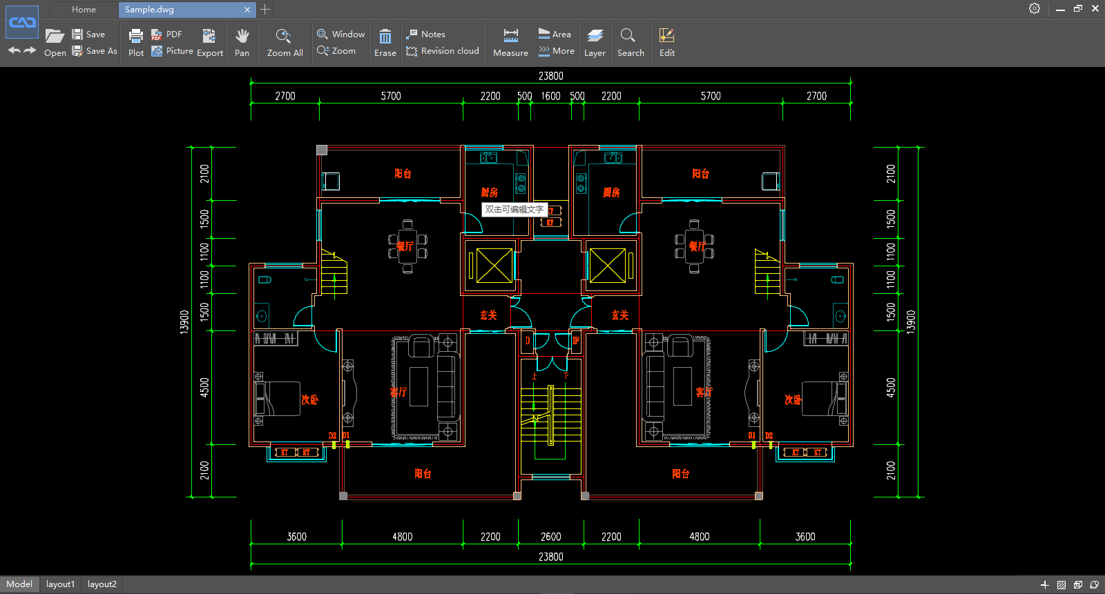Open a new tab with plus button
Viewport: 1105px width, 594px height.
(x=265, y=10)
